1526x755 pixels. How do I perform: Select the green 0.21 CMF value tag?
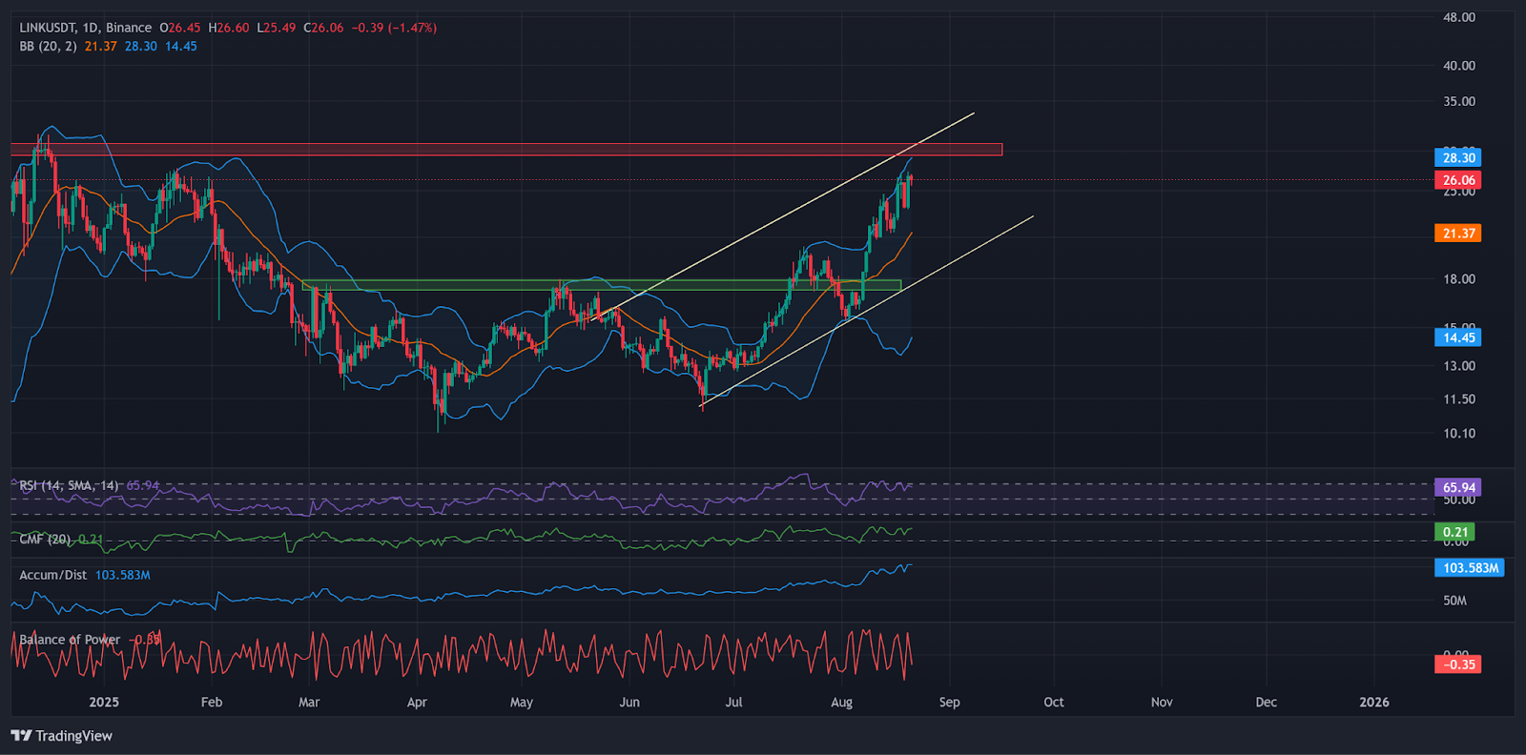coord(1454,532)
